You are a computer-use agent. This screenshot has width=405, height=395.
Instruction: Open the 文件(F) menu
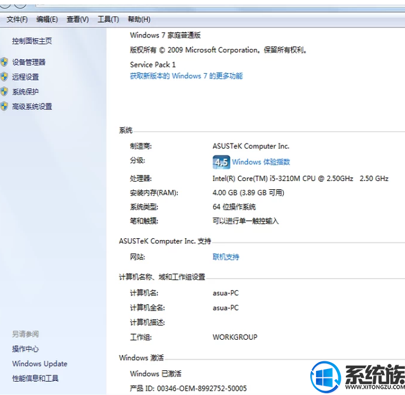point(17,20)
